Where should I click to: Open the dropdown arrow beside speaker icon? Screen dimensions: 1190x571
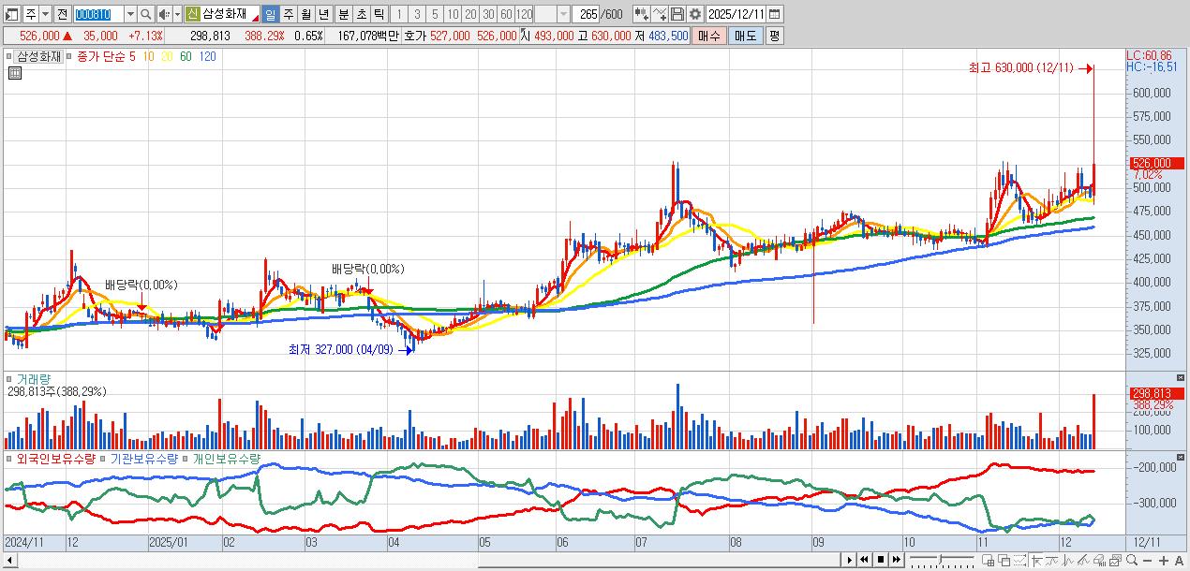coord(176,14)
